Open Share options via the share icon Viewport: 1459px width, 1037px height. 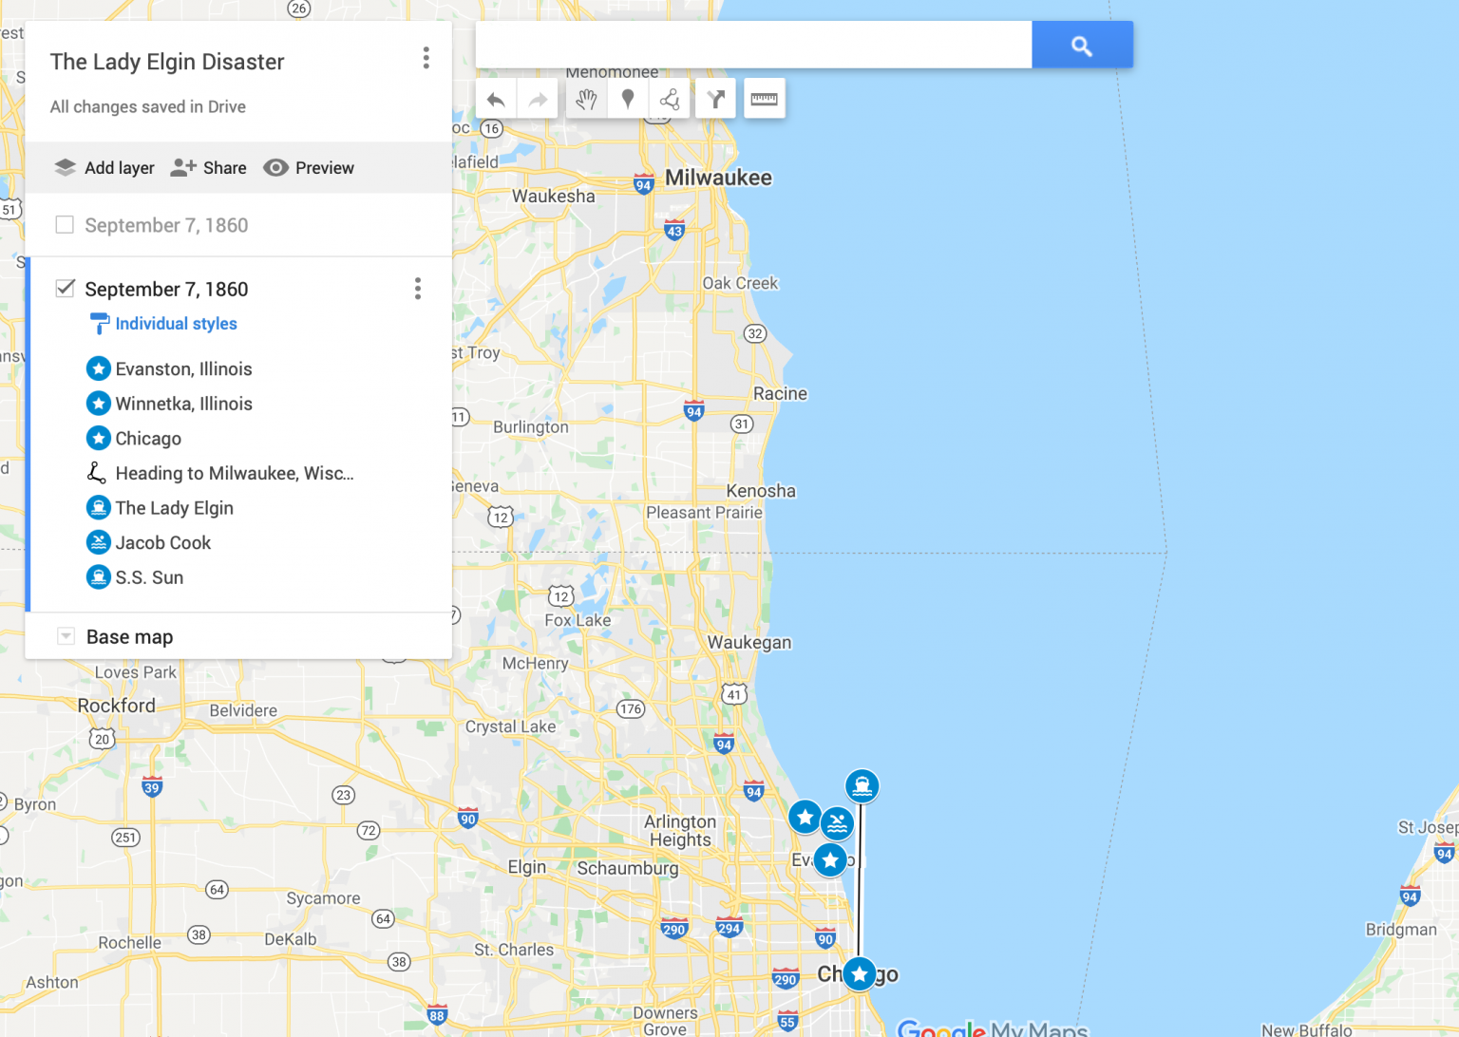pos(180,167)
